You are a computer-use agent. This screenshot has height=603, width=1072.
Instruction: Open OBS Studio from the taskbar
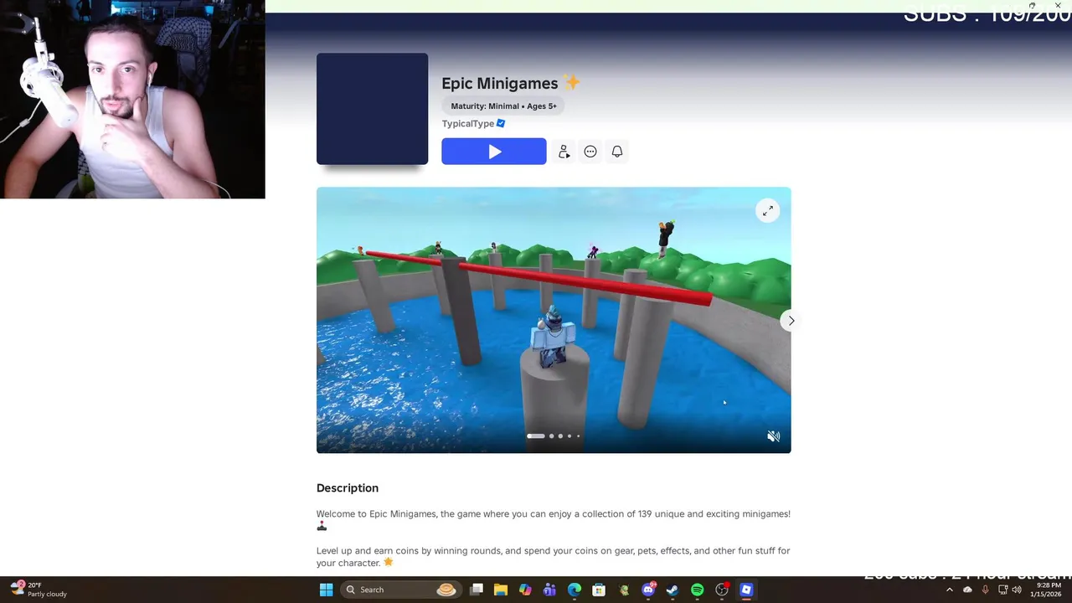pyautogui.click(x=722, y=590)
